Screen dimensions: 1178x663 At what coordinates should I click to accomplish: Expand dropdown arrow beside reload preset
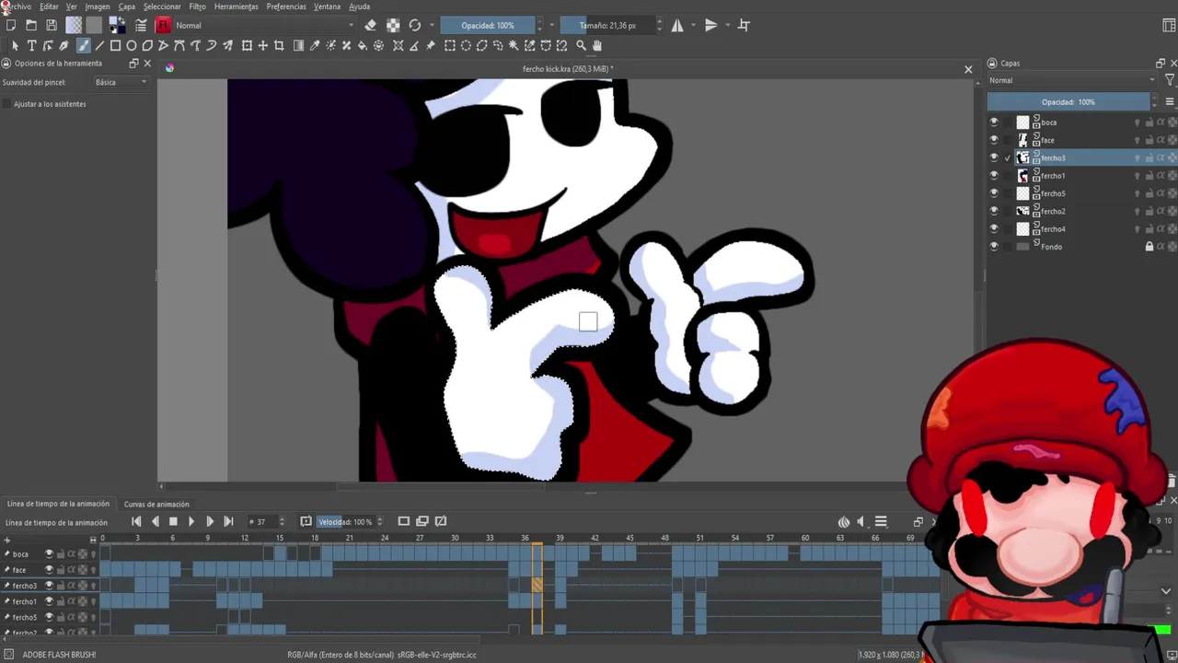430,25
